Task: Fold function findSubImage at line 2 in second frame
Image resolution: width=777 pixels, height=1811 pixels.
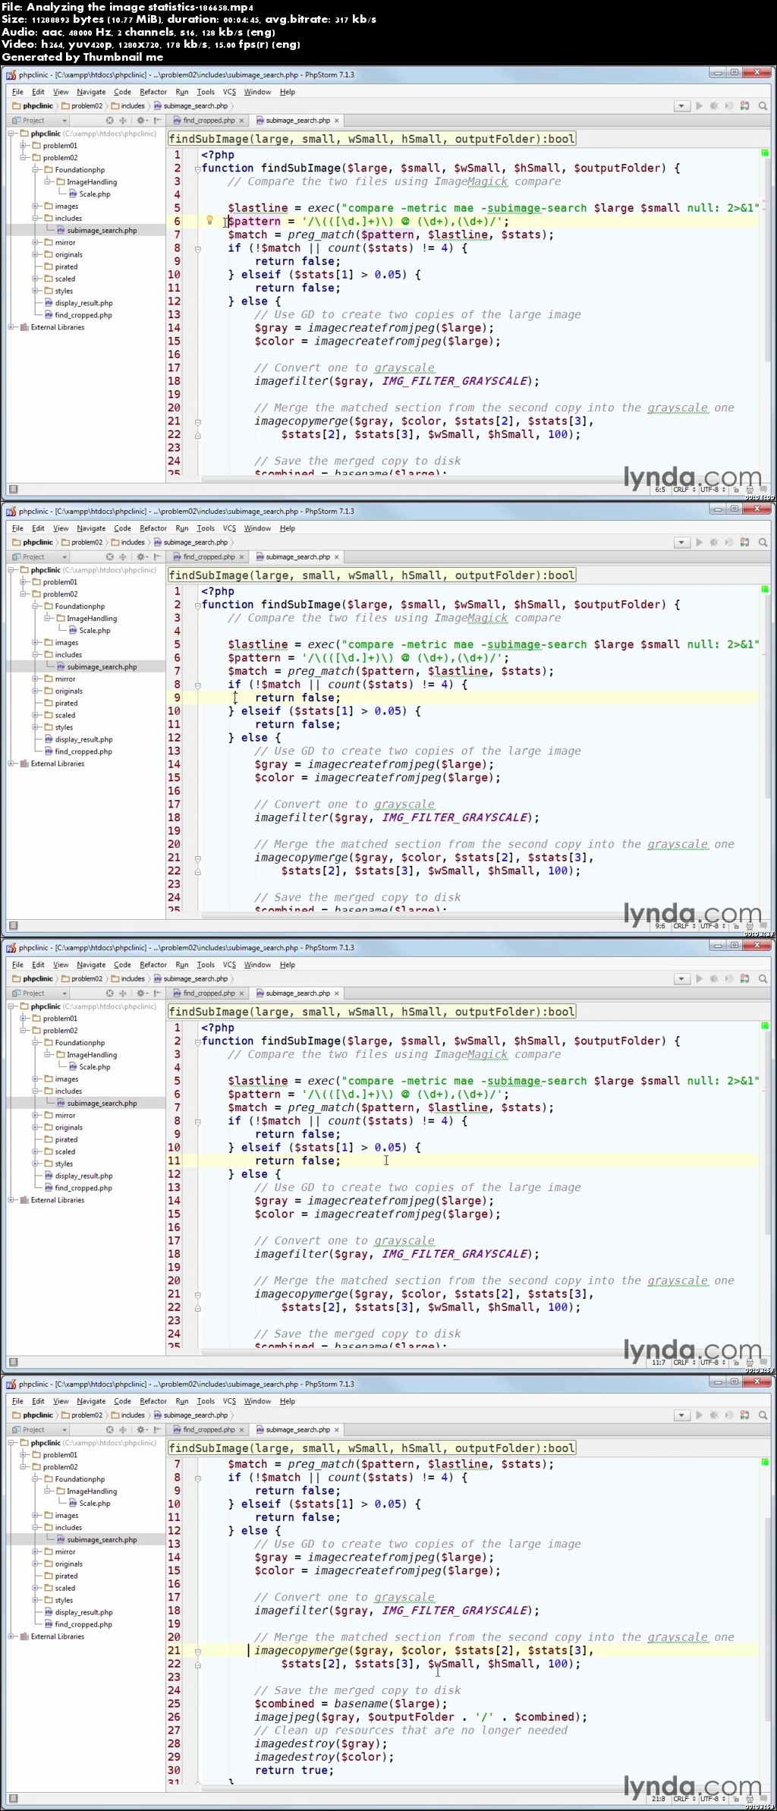Action: (197, 605)
